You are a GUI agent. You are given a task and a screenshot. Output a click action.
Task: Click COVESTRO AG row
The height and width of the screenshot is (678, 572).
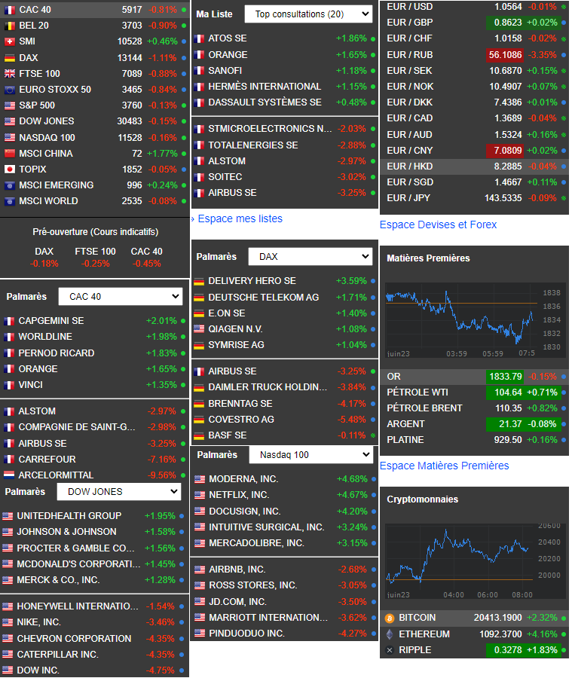[x=285, y=420]
